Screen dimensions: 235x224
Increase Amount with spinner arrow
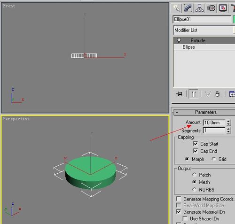(228, 121)
